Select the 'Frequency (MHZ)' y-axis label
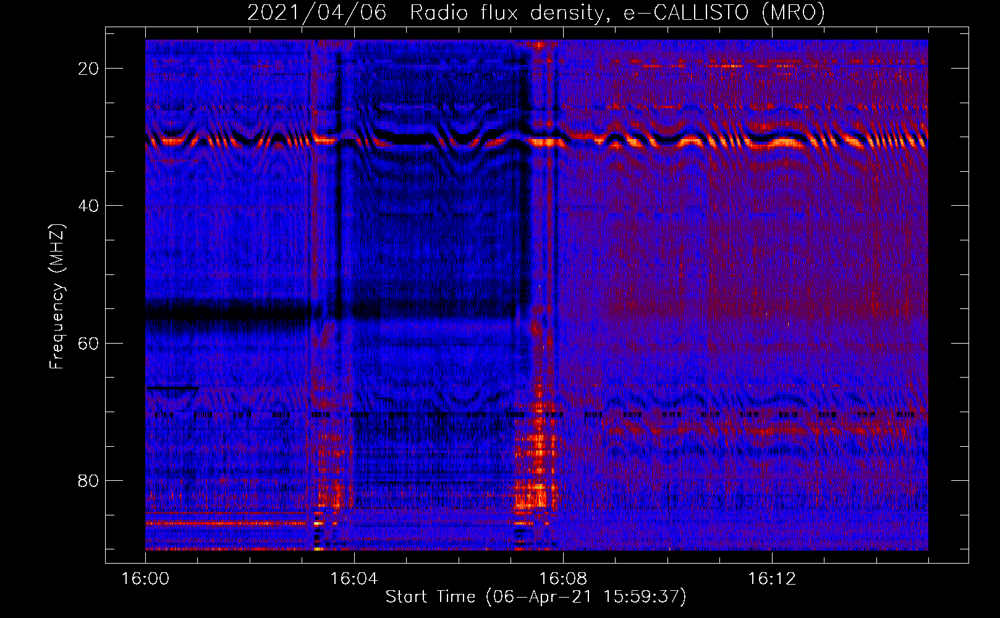 click(x=57, y=297)
